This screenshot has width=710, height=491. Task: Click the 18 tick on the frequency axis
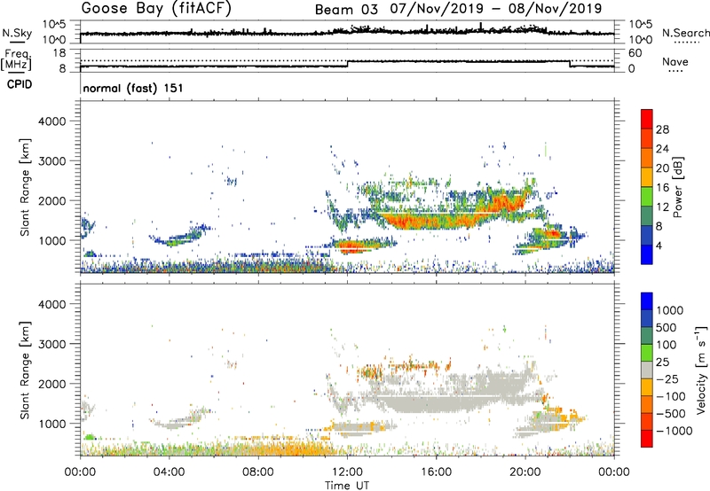pos(59,53)
